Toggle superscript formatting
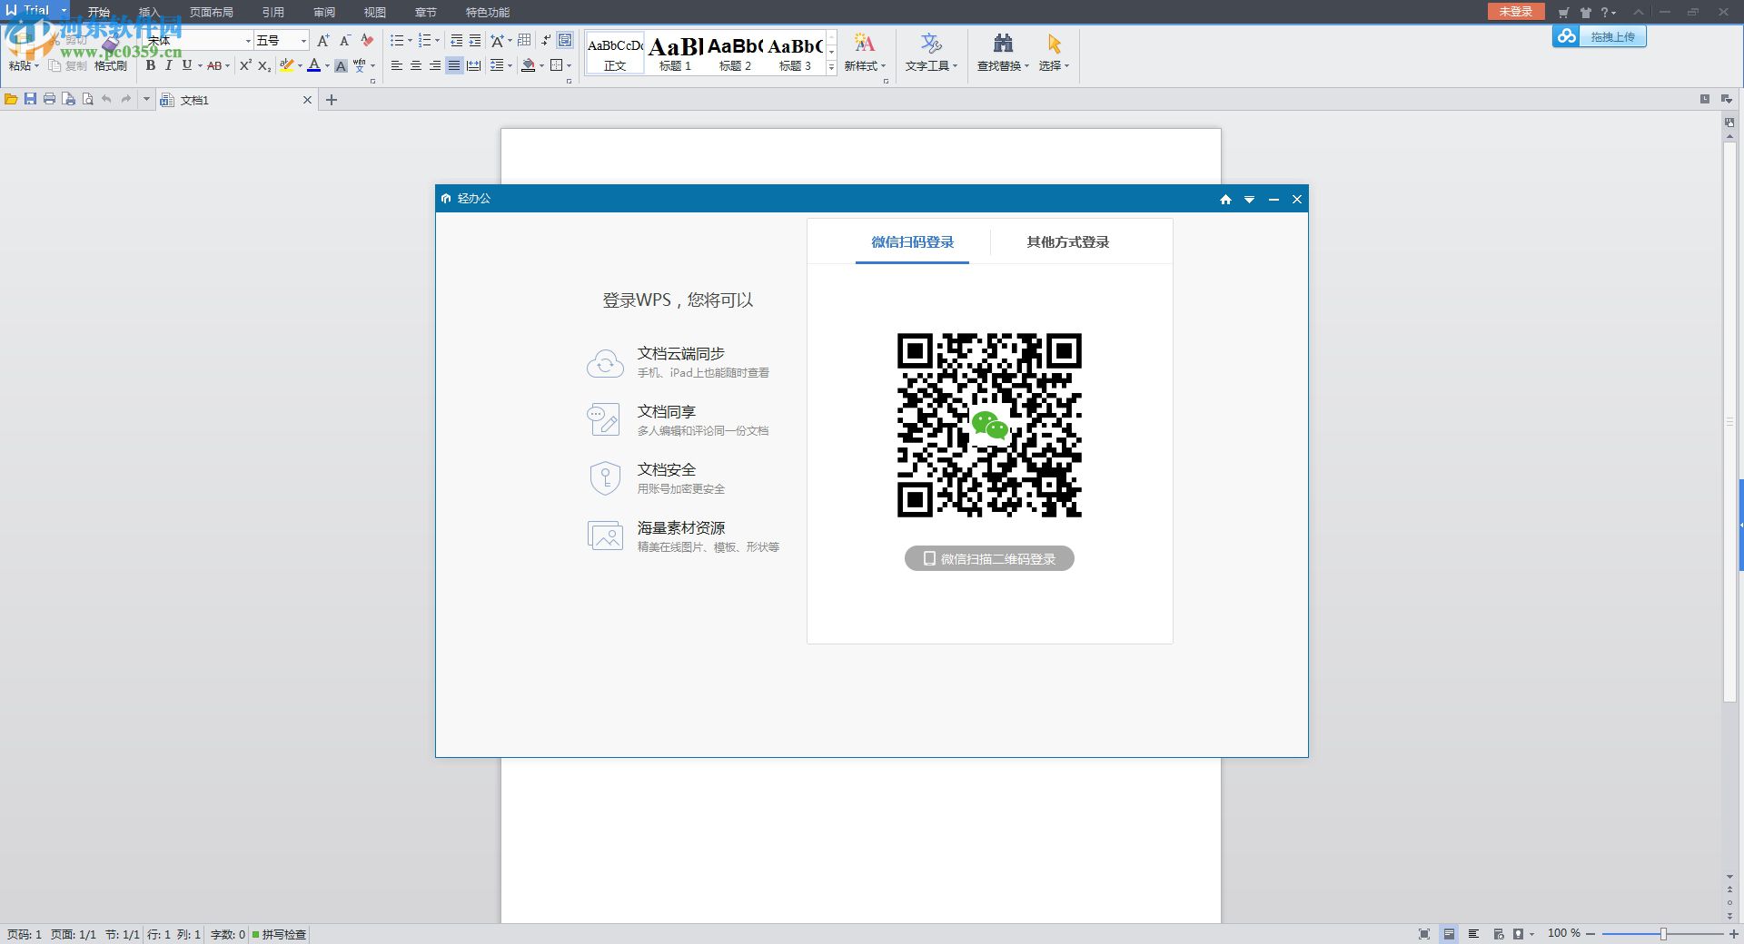The image size is (1744, 944). tap(245, 65)
